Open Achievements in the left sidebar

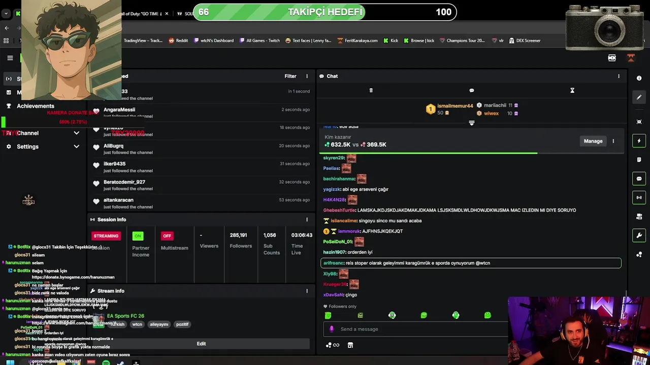point(35,106)
